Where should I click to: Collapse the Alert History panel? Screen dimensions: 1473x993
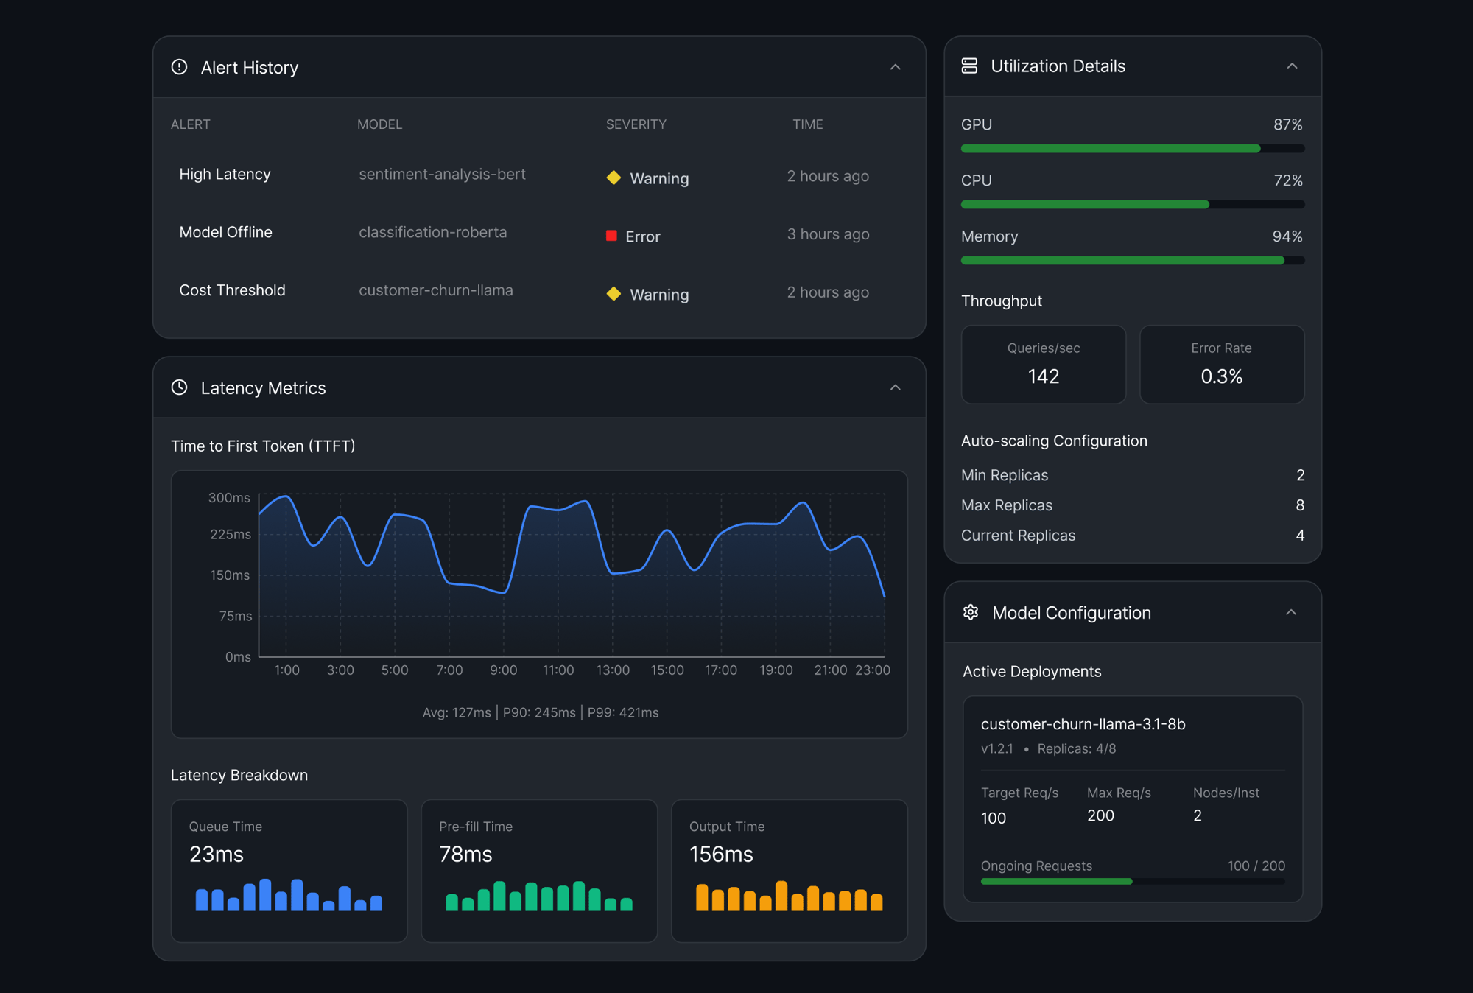pos(896,67)
